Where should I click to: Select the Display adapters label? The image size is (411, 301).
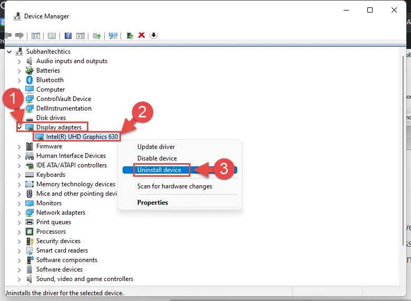click(x=59, y=127)
